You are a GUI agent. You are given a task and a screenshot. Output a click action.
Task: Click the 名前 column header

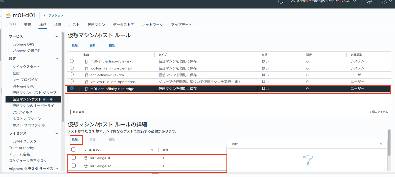(86, 55)
